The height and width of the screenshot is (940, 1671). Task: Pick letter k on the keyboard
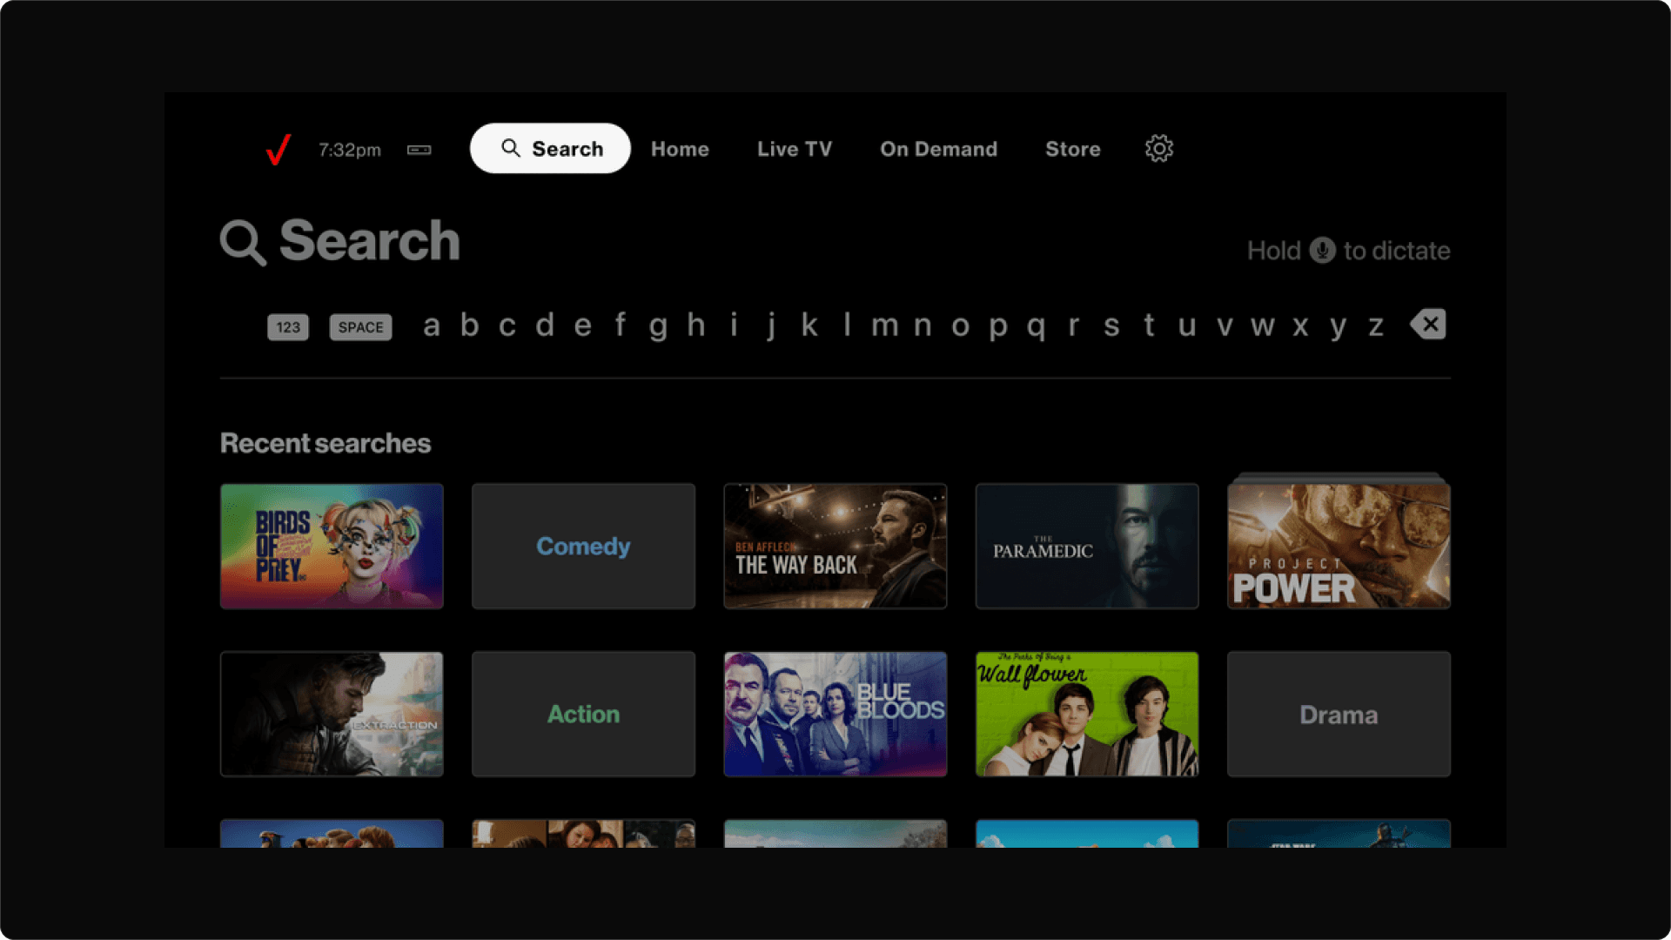click(x=809, y=326)
